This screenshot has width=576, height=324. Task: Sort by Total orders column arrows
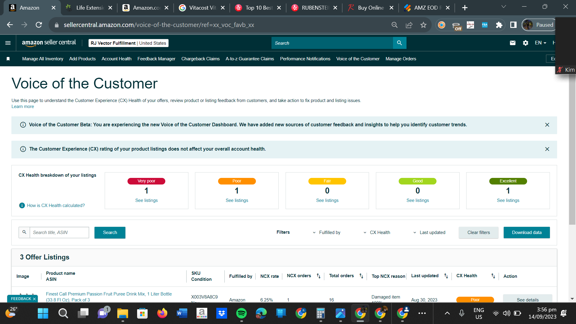(x=361, y=276)
